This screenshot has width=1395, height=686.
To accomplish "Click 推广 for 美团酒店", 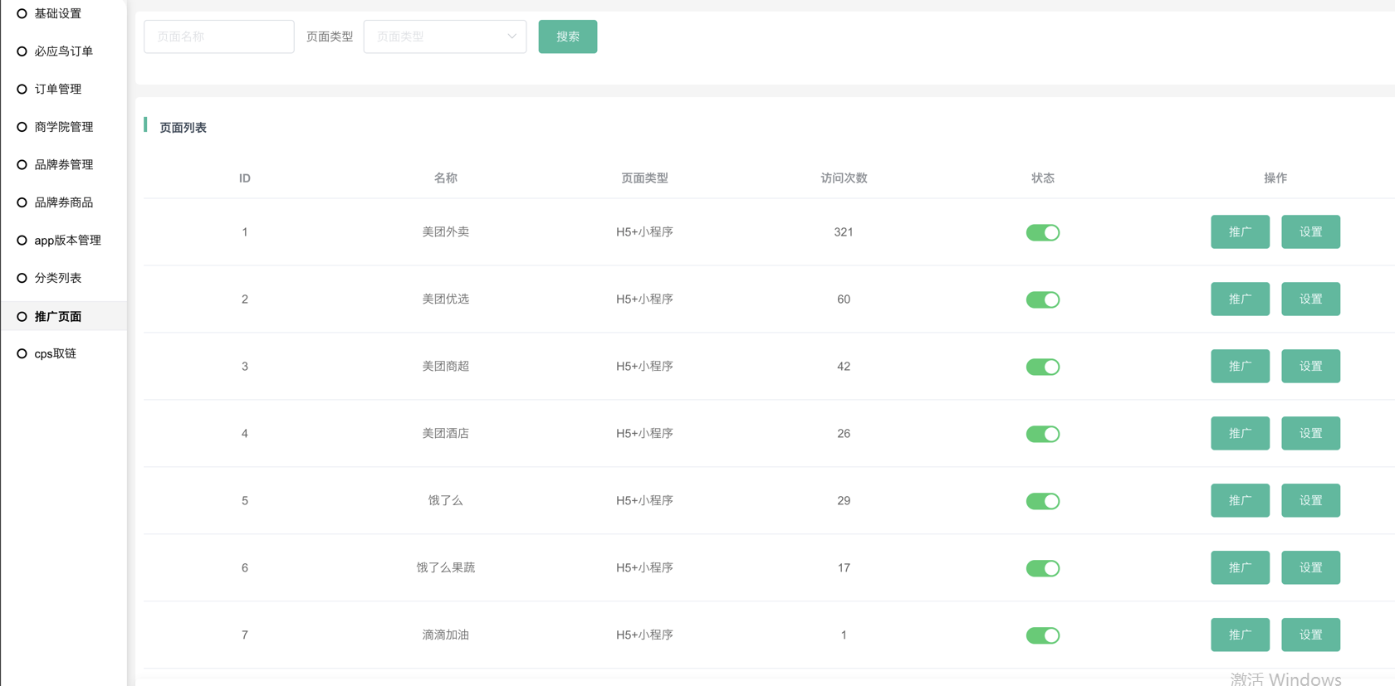I will coord(1240,433).
